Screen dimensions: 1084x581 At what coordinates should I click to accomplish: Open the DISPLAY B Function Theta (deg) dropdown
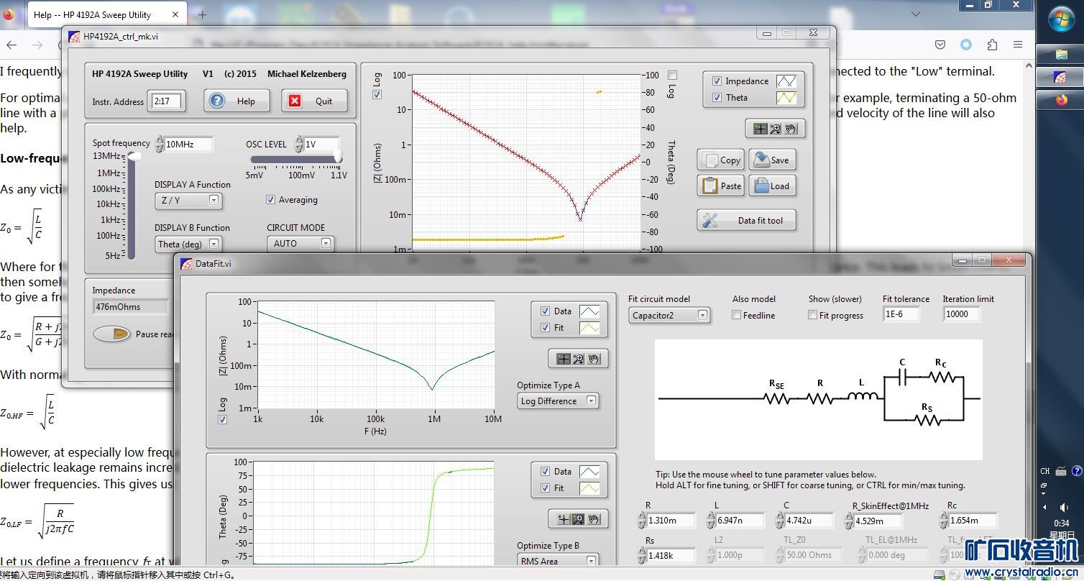(188, 244)
